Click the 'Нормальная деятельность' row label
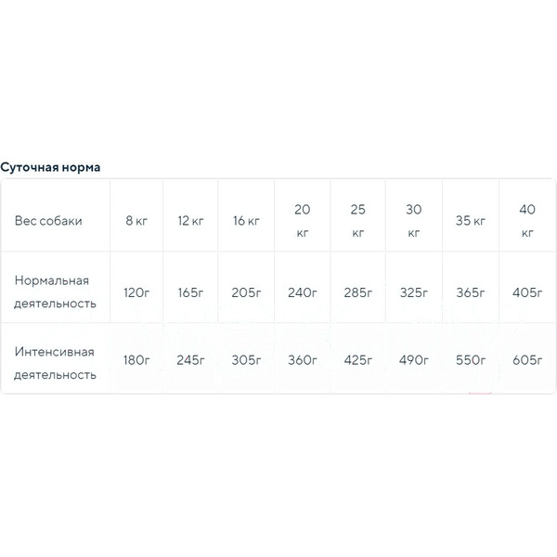Screen dimensions: 557x557 (55, 292)
